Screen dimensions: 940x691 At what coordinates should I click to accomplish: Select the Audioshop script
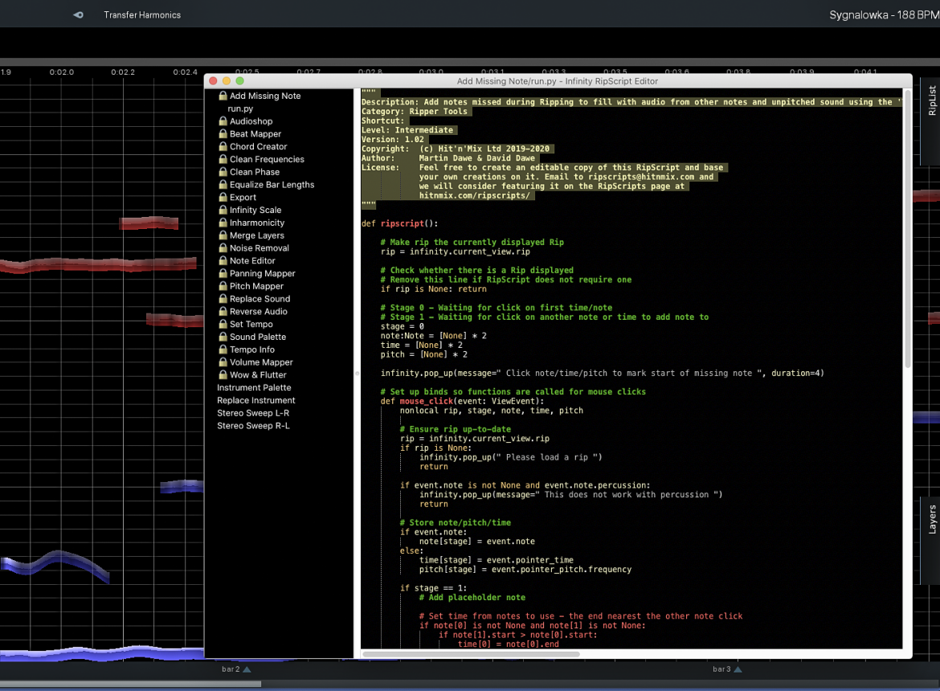(251, 121)
